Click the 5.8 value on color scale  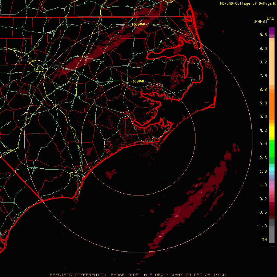[x=263, y=103]
